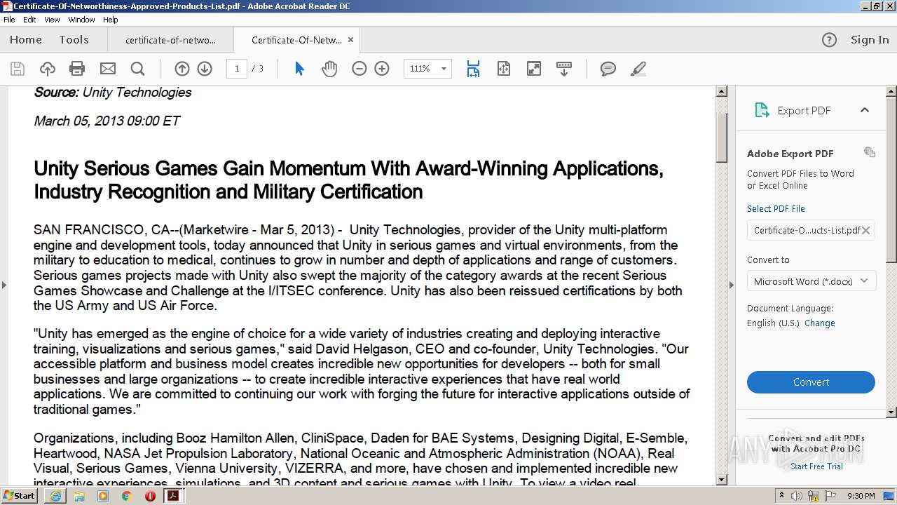The width and height of the screenshot is (897, 505).
Task: Open Chrome from taskbar
Action: [x=126, y=496]
